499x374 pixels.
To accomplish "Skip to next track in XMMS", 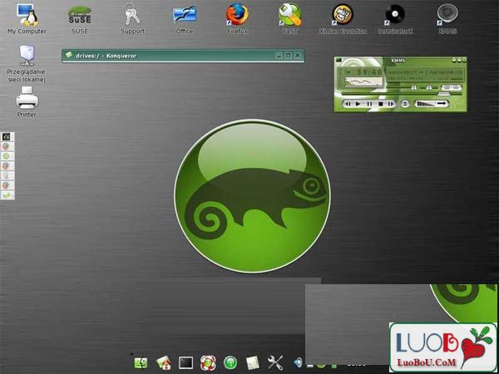I will pyautogui.click(x=391, y=104).
